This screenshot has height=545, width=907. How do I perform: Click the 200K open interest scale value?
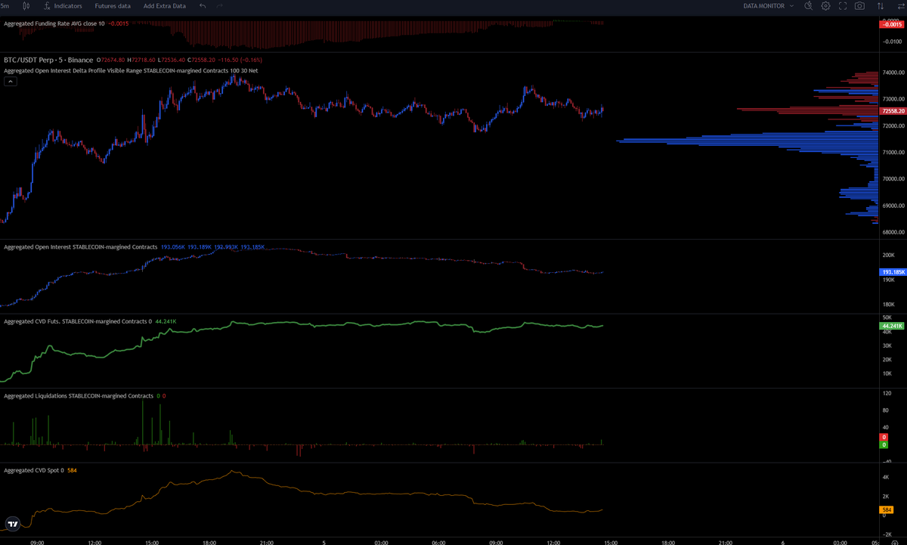coord(889,255)
